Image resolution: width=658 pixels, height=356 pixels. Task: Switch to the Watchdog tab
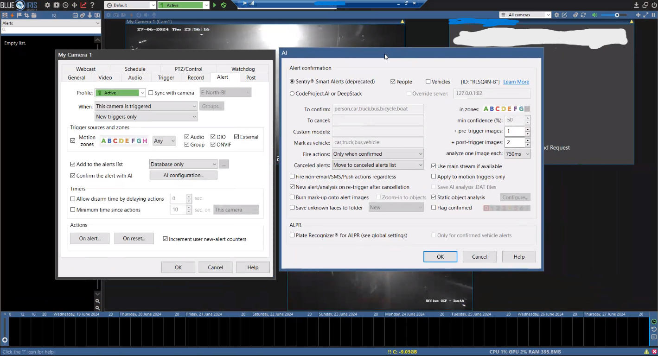pos(243,69)
